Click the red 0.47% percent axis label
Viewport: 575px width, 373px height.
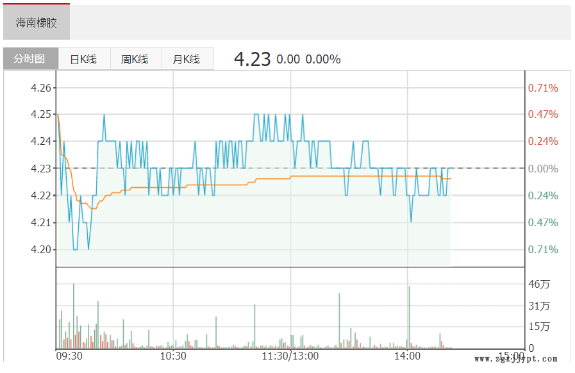(543, 115)
